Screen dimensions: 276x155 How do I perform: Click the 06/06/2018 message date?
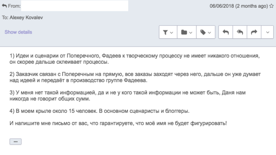coord(222,6)
